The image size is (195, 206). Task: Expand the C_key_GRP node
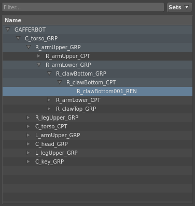click(x=29, y=161)
